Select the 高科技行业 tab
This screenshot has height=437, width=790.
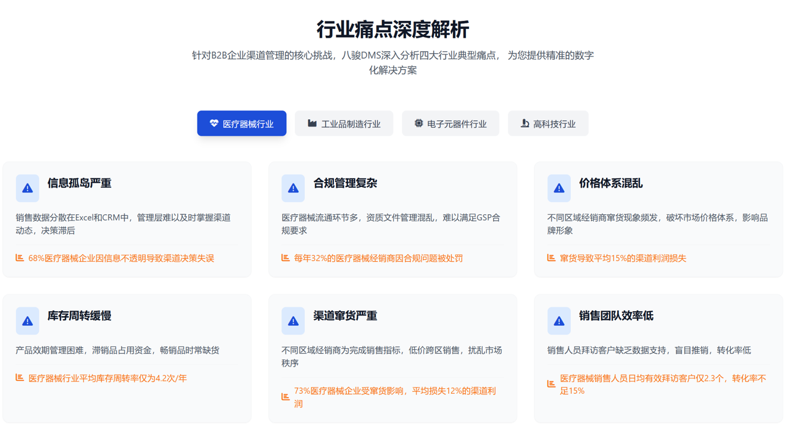tap(548, 123)
